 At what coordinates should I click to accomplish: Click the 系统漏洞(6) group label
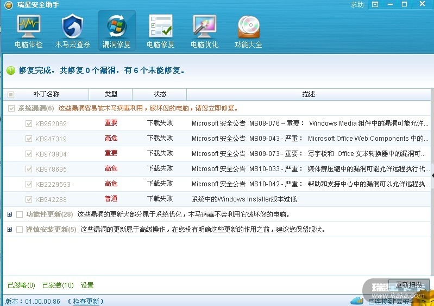36,108
